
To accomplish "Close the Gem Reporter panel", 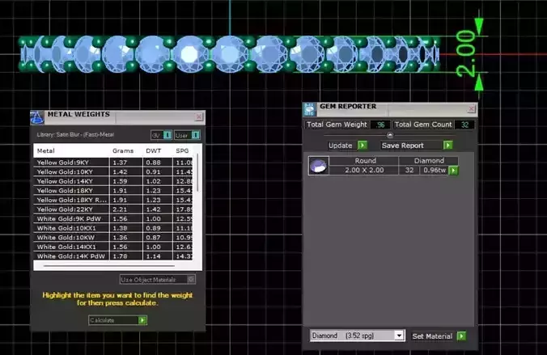I will pyautogui.click(x=471, y=109).
